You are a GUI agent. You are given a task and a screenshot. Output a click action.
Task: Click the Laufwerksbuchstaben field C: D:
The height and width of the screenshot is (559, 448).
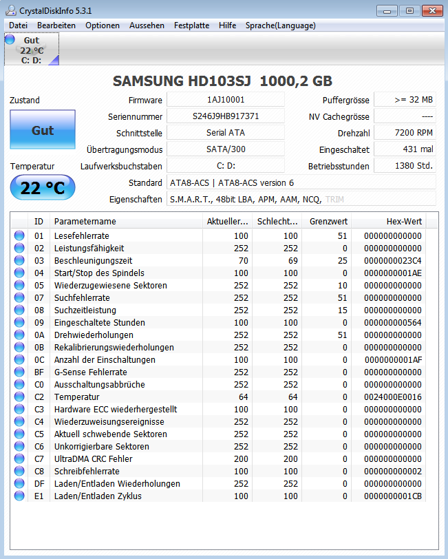coord(226,166)
